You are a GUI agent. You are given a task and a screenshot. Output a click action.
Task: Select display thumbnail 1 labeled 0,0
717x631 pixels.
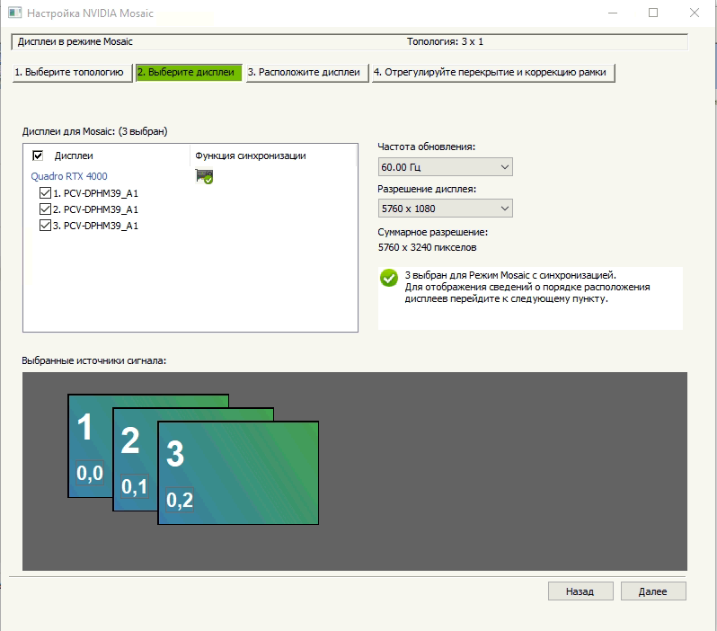point(90,446)
